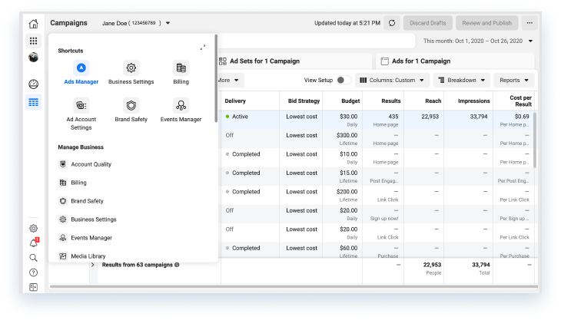Screen dimensions: 561x320
Task: Open the three-dot more options menu
Action: (529, 23)
